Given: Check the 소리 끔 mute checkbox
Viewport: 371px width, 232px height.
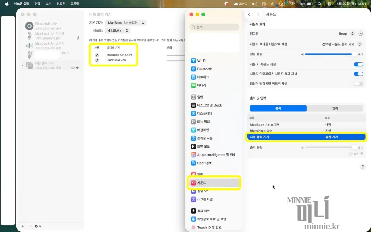Looking at the screenshot, I should coord(350,154).
